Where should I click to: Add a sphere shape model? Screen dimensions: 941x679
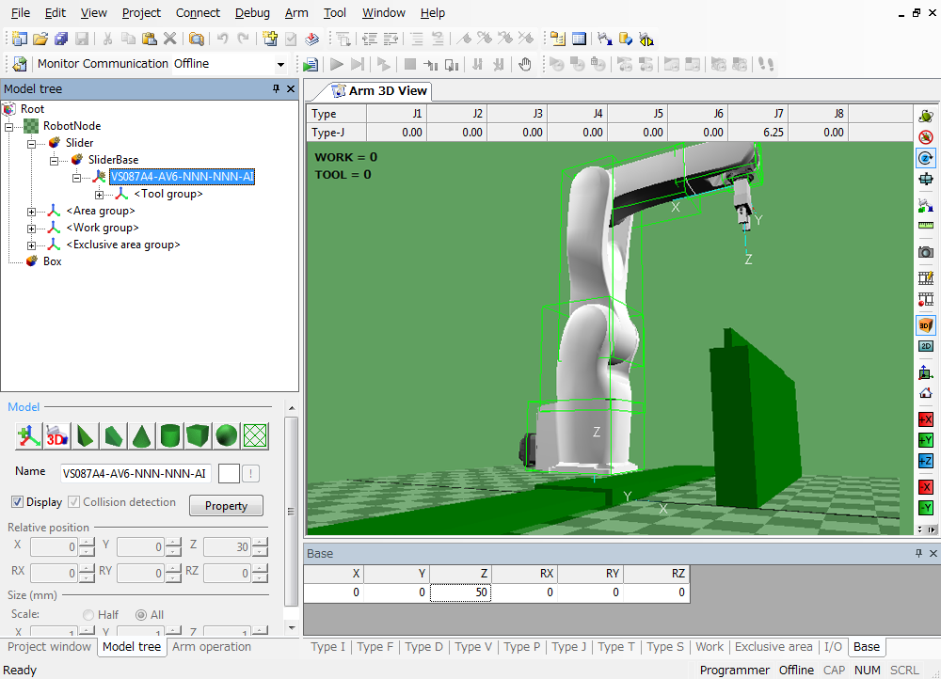coord(226,435)
